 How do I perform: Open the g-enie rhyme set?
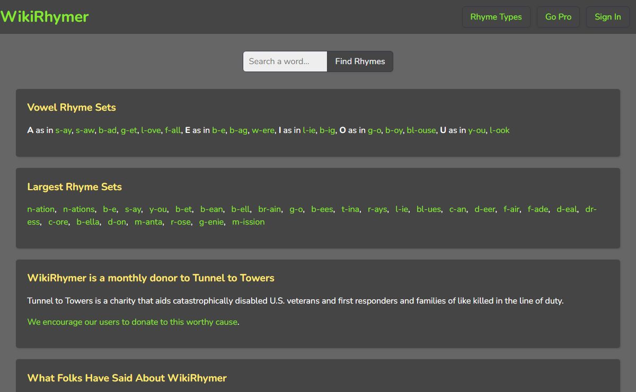coord(211,222)
